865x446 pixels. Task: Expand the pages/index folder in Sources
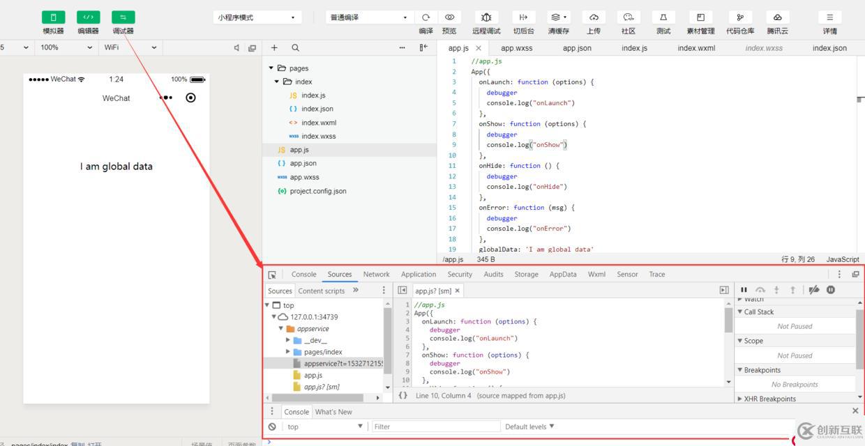click(x=289, y=352)
